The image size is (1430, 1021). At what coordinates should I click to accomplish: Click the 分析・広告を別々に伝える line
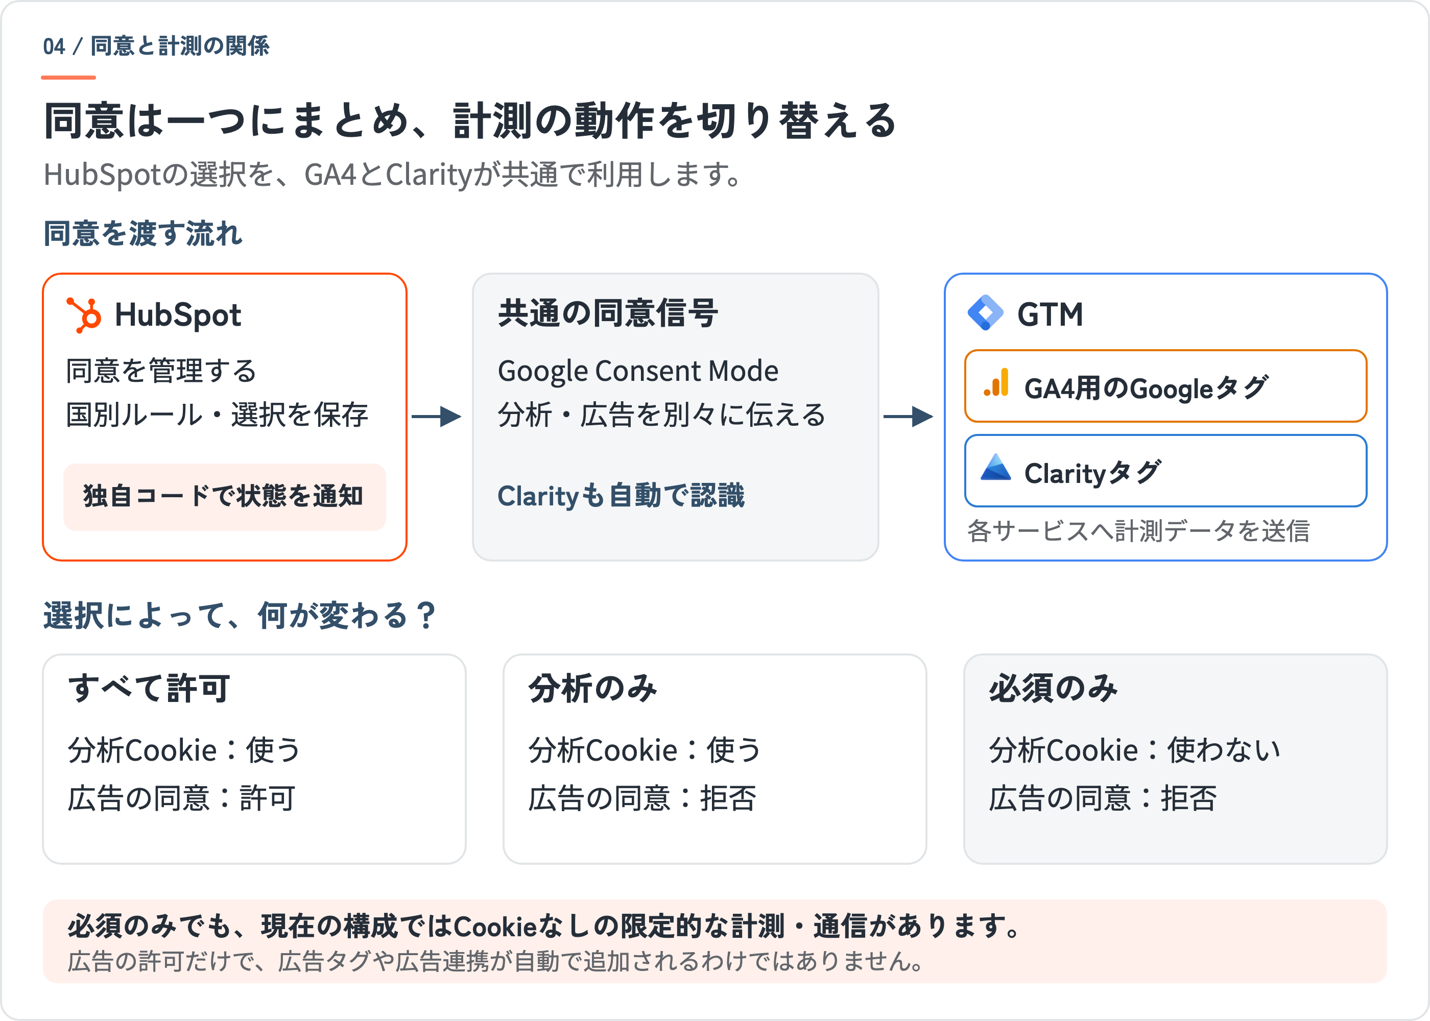pyautogui.click(x=661, y=415)
